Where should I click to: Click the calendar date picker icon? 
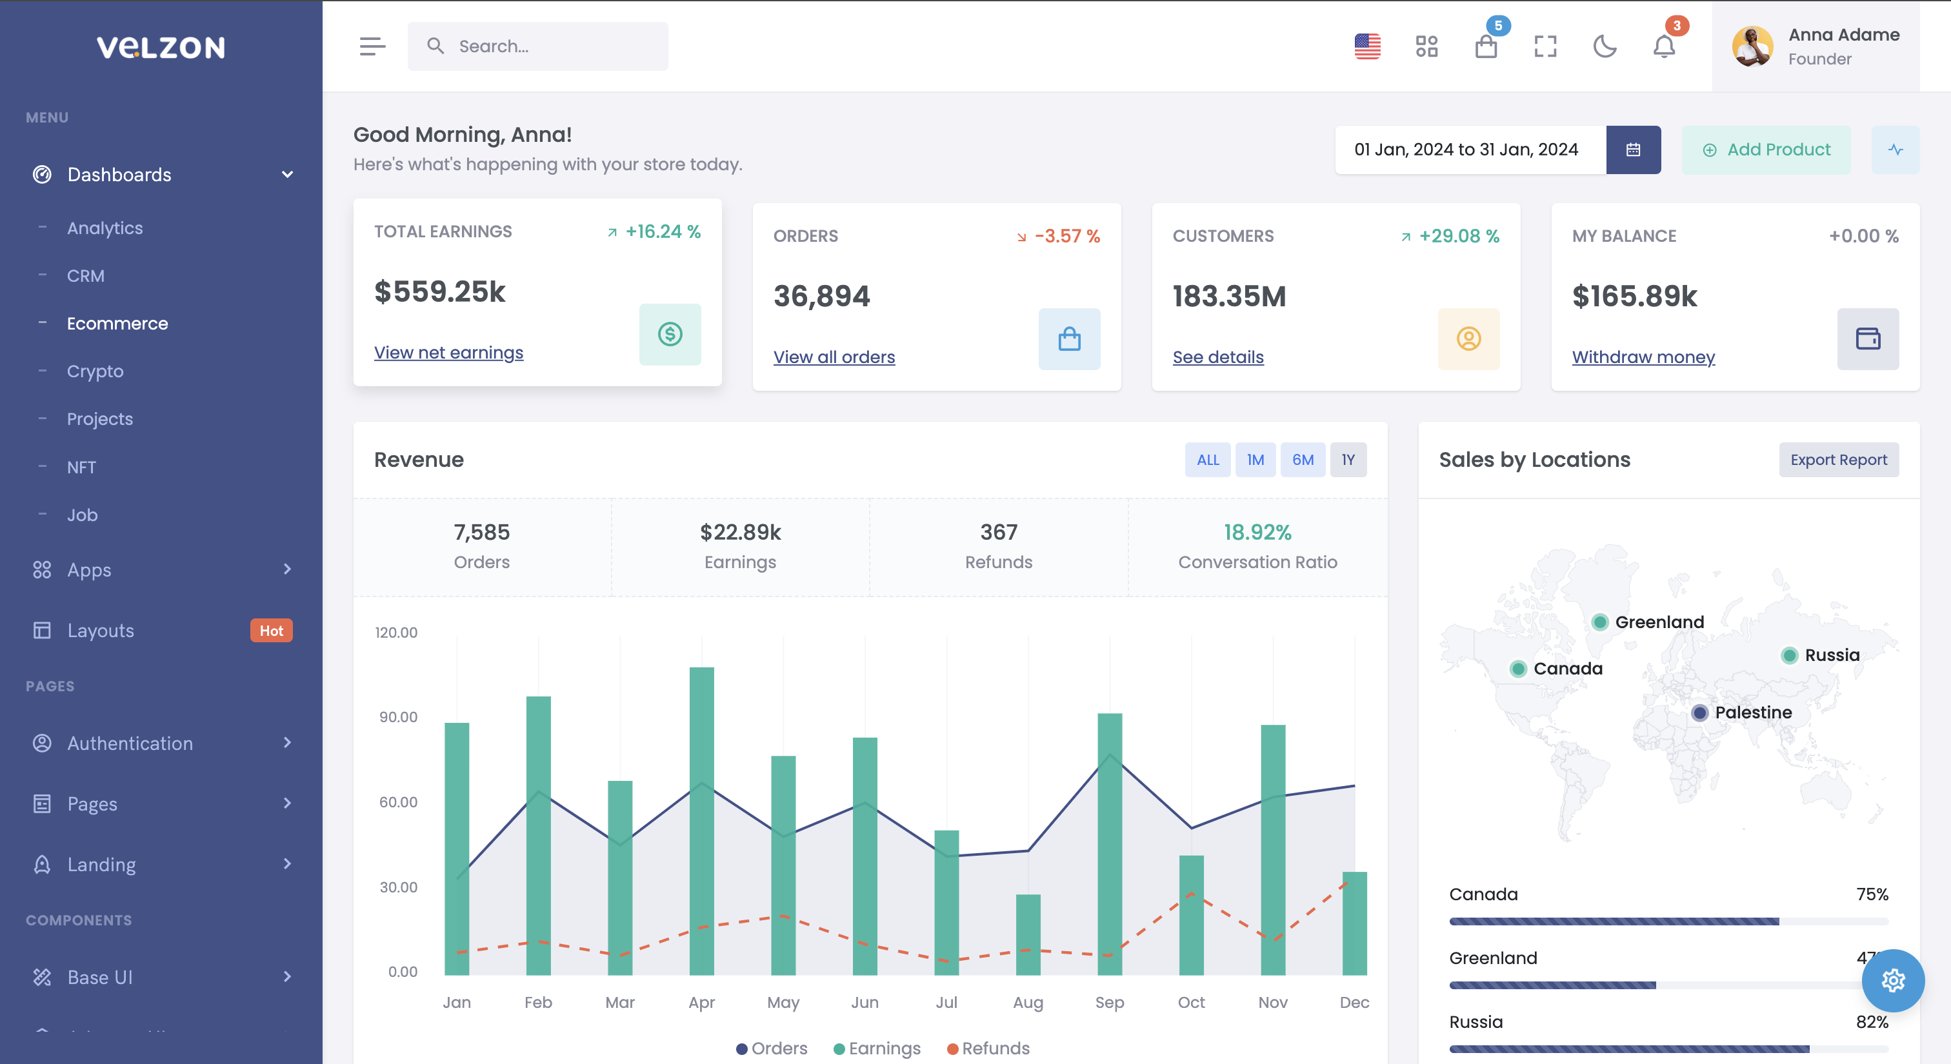tap(1633, 150)
